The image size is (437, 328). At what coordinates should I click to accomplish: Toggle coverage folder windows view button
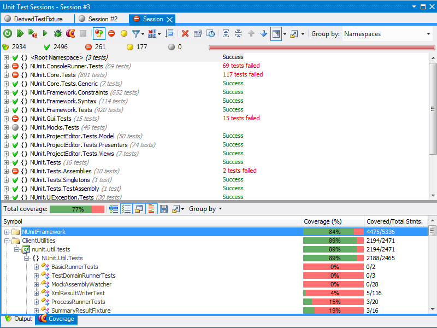139,209
